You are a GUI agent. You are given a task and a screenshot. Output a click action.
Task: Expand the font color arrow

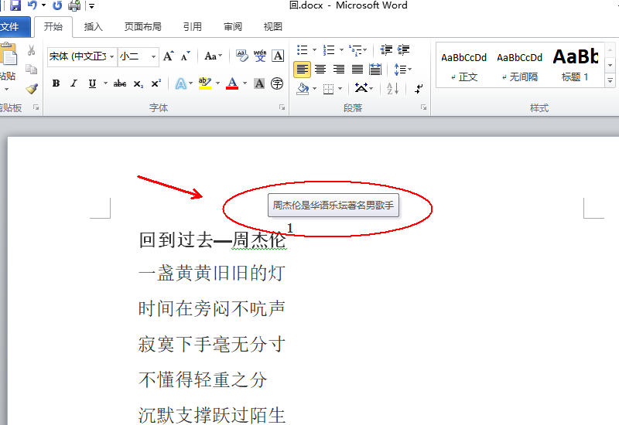[245, 83]
